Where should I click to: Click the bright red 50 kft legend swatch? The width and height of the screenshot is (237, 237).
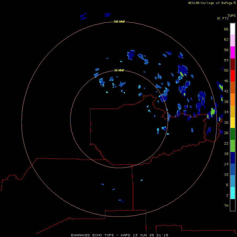233,76
